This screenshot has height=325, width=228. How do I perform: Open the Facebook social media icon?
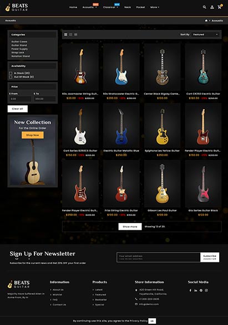190,290
